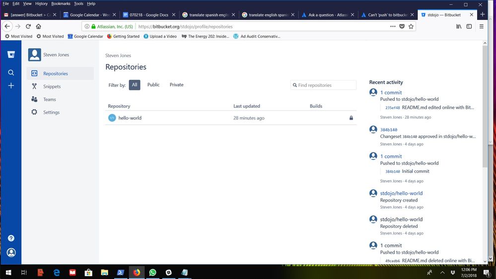Open search from the blue sidebar
The width and height of the screenshot is (496, 279).
pos(11,73)
